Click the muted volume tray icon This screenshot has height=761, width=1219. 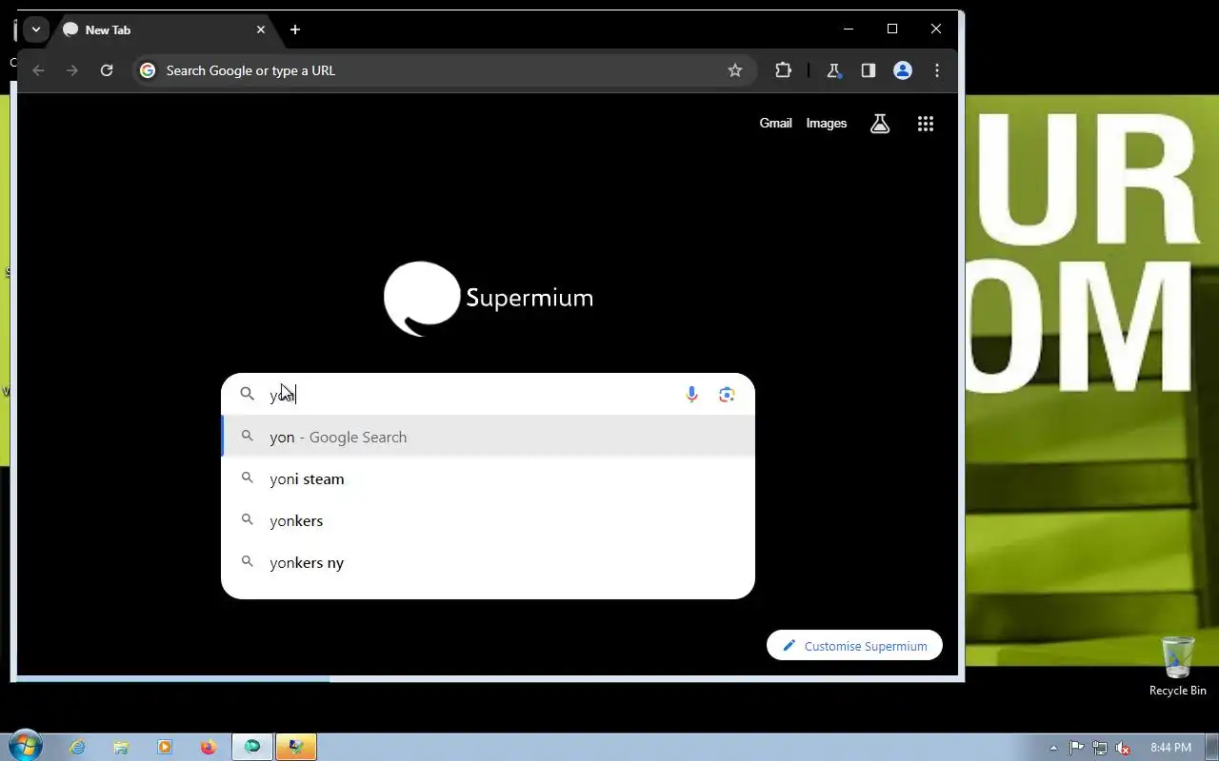[1124, 748]
